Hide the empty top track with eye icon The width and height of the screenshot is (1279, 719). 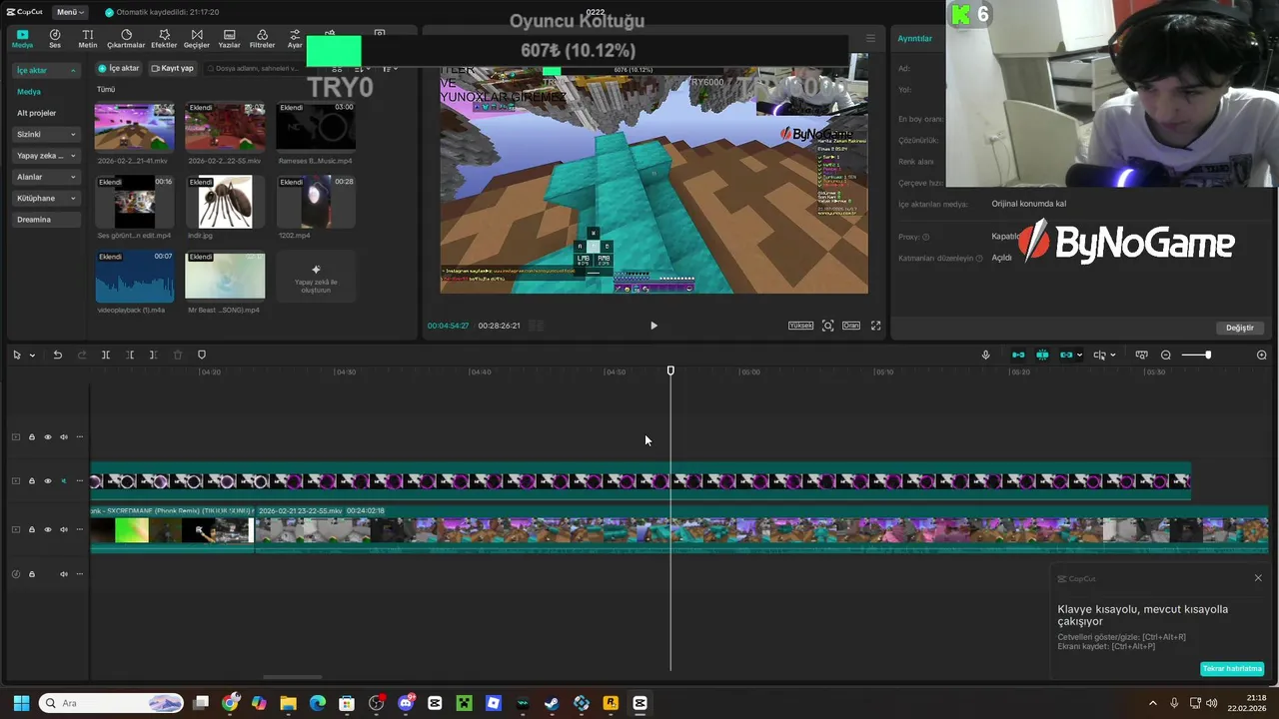[47, 437]
